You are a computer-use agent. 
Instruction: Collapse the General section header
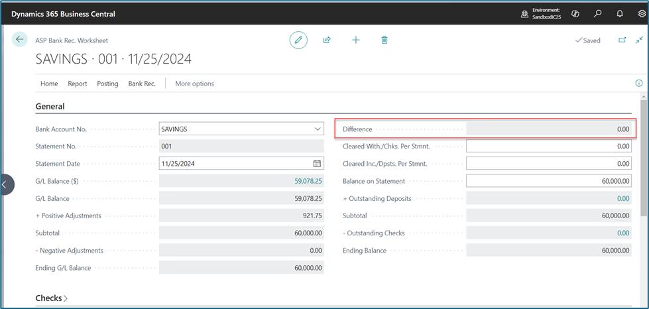coord(50,107)
